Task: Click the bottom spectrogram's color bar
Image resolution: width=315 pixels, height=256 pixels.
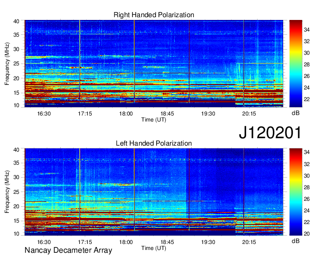Action: tap(296, 192)
